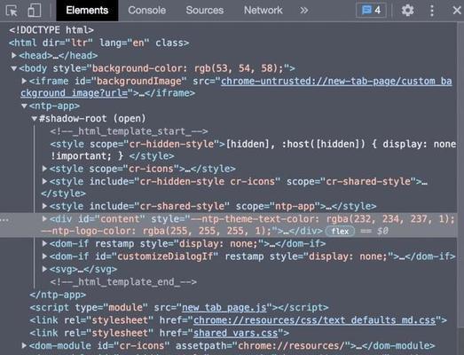Close the DevTools panel
The image size is (464, 355).
(x=457, y=11)
